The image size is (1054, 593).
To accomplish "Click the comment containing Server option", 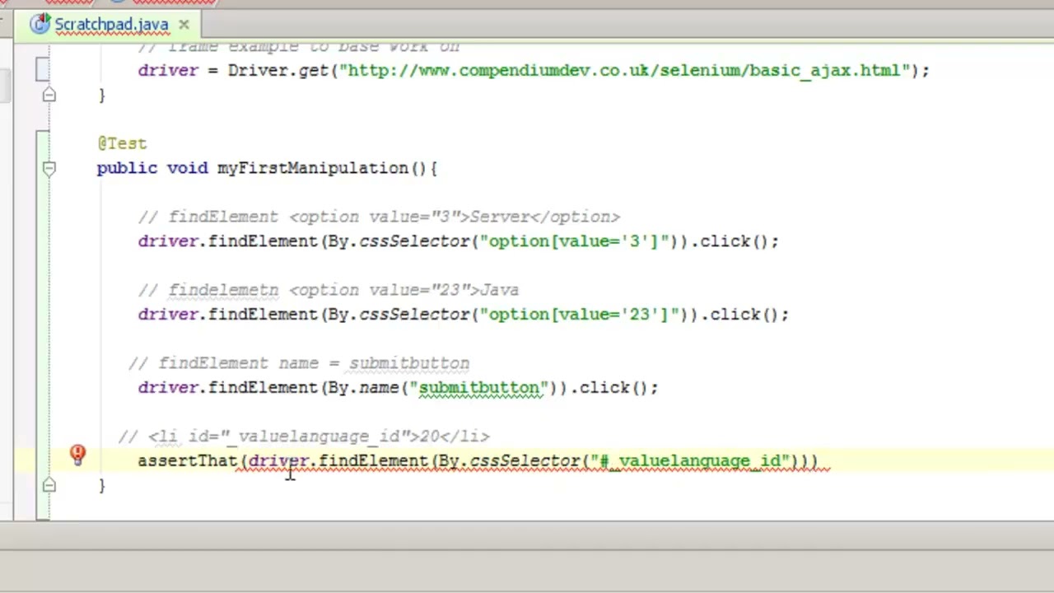I will [379, 217].
